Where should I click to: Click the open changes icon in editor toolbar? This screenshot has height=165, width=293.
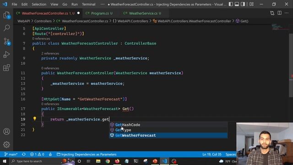272,13
